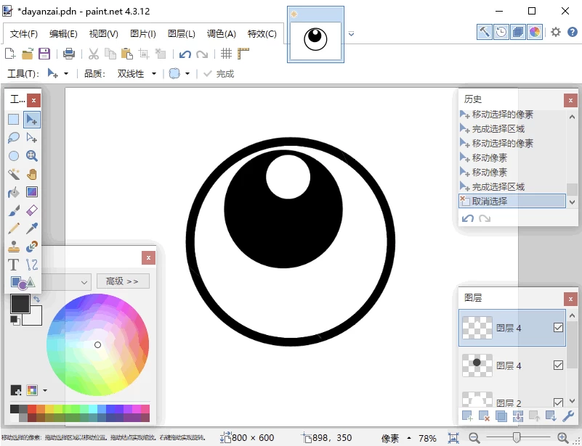Choose the Eraser tool
Viewport: 582px width, 446px height.
click(x=32, y=210)
